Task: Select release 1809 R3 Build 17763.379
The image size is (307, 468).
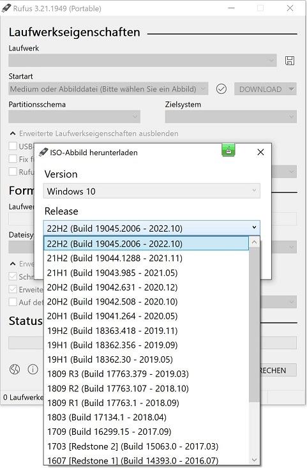Action: click(x=146, y=374)
